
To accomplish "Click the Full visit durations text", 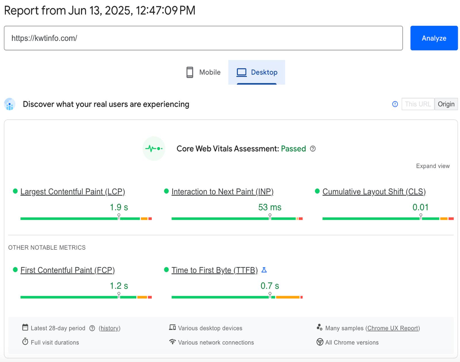I will [x=55, y=342].
